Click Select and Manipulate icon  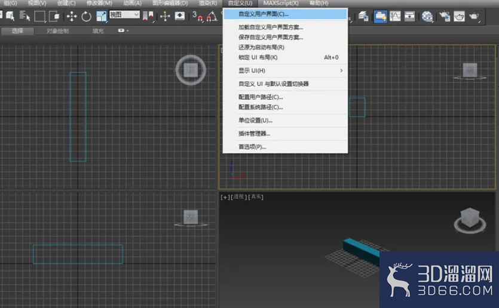pos(165,16)
